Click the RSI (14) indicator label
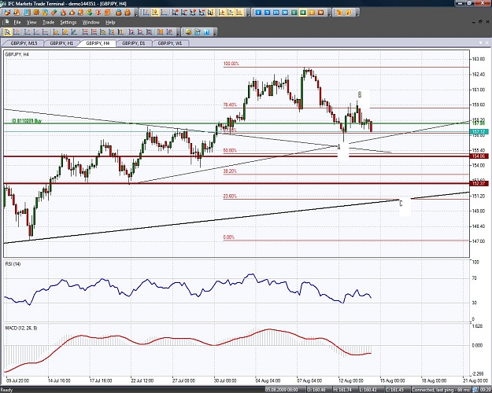This screenshot has width=492, height=393. point(13,264)
